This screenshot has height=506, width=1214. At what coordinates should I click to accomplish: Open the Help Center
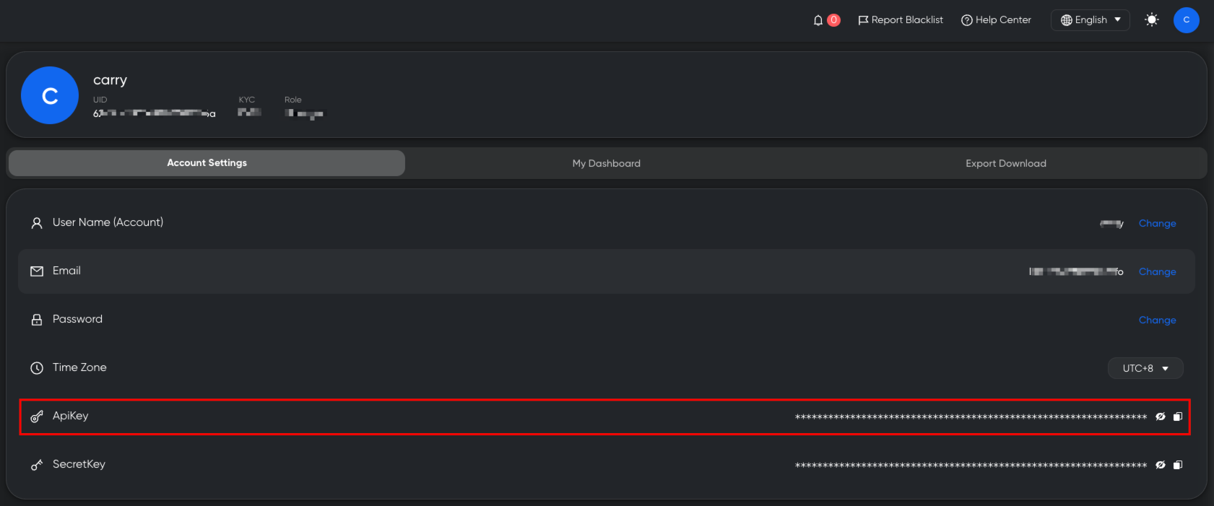[996, 20]
